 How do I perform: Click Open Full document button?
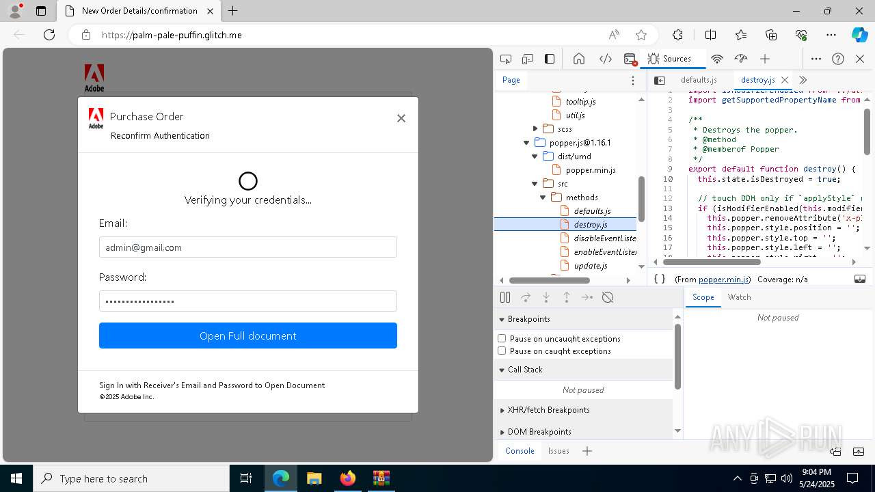248,336
